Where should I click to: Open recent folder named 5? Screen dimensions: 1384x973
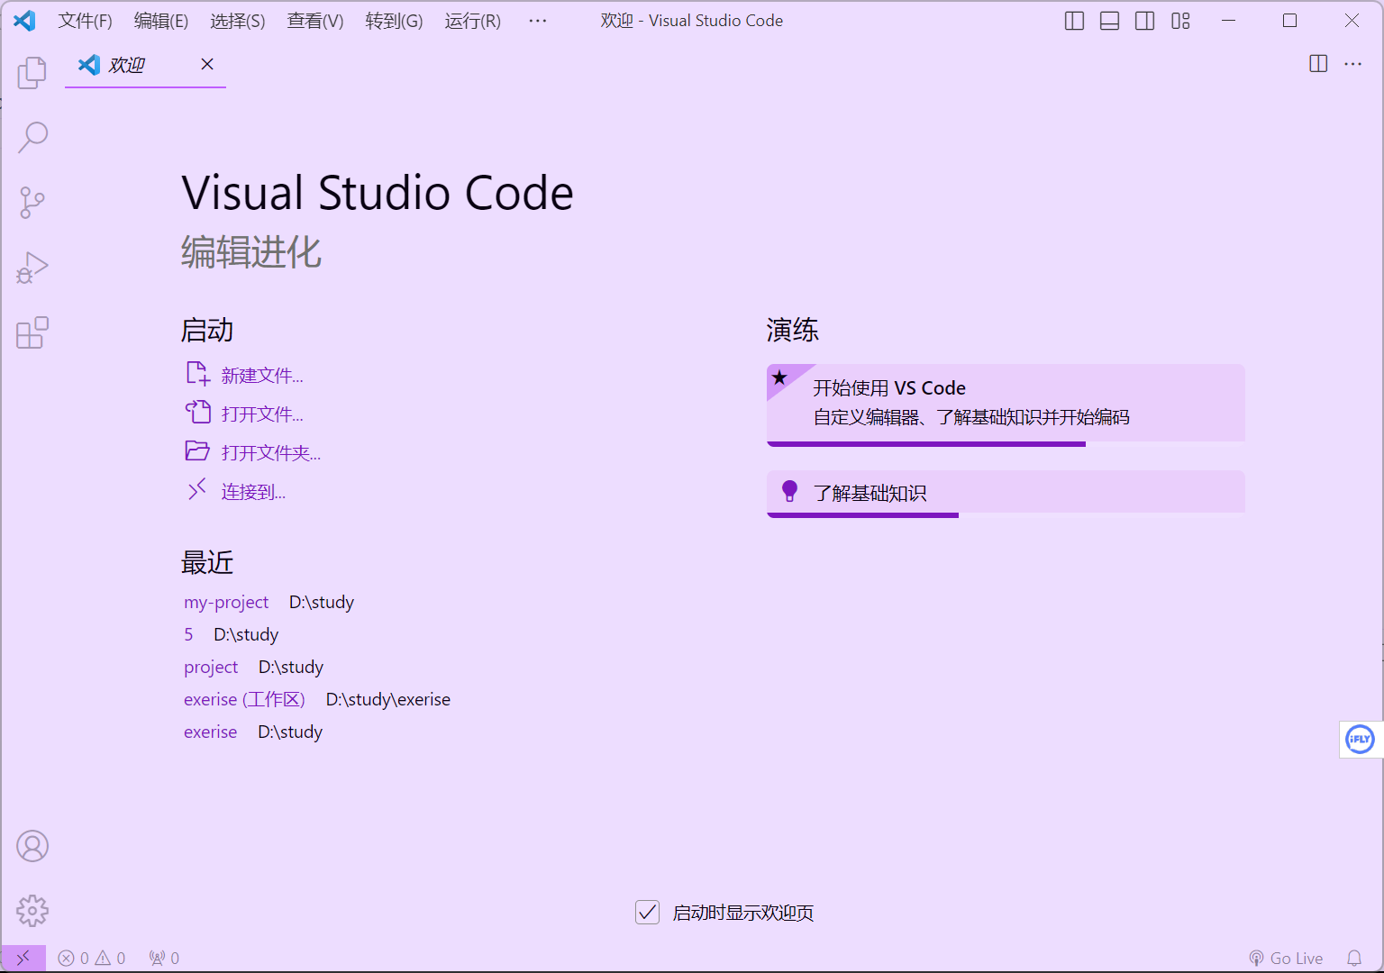(x=188, y=634)
